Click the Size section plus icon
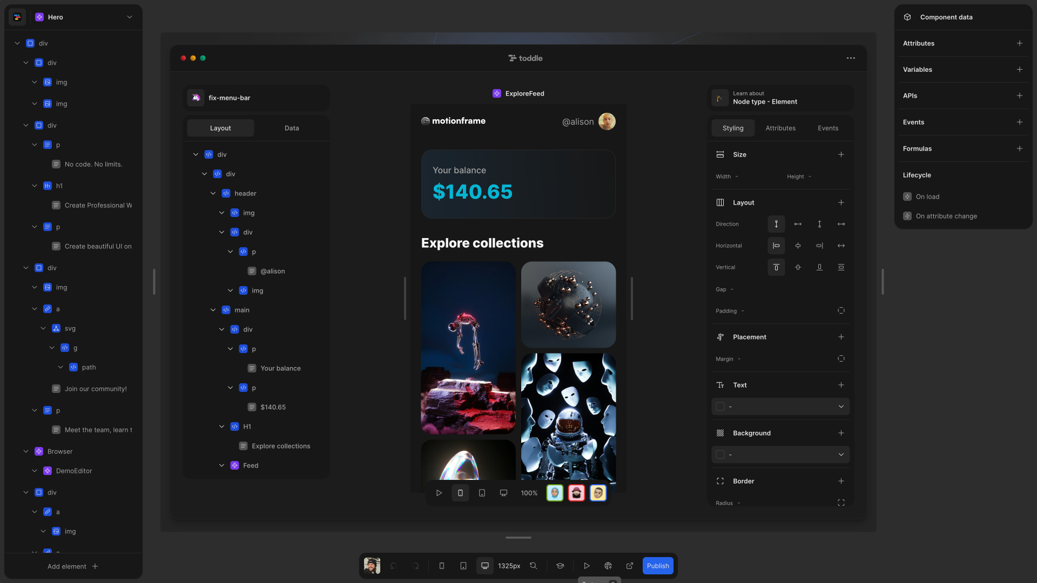 (x=841, y=155)
